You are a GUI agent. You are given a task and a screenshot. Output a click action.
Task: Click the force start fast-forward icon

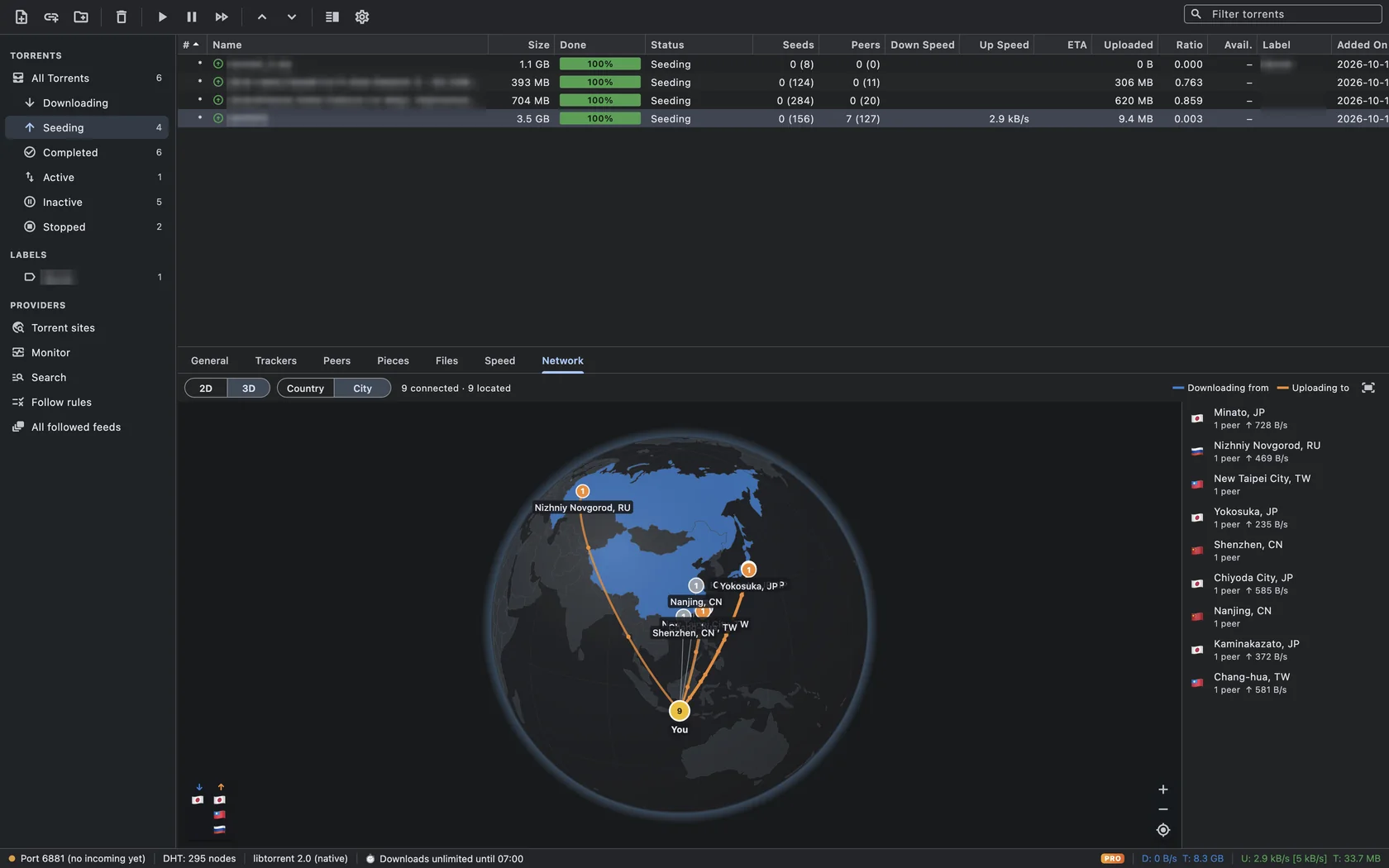222,17
